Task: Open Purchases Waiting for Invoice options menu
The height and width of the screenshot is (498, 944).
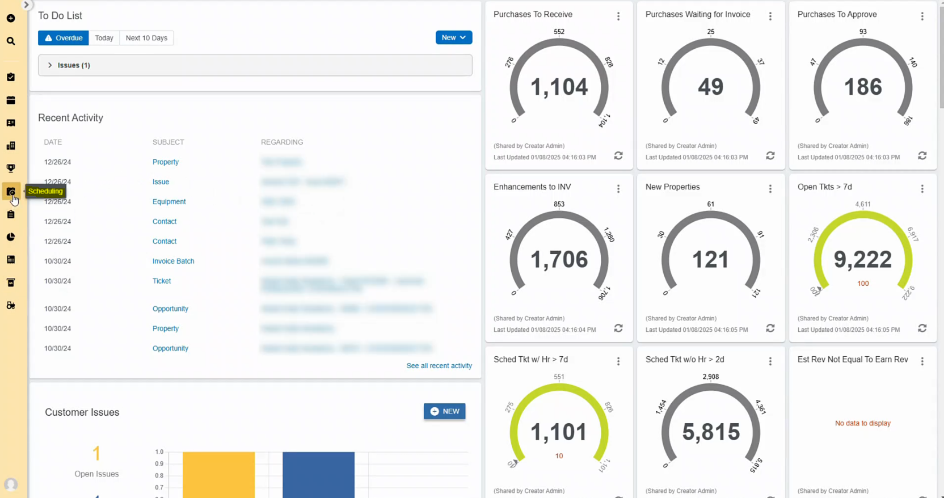Action: (x=770, y=16)
